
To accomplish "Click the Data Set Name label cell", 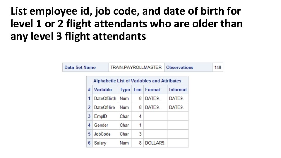I will click(x=85, y=67).
